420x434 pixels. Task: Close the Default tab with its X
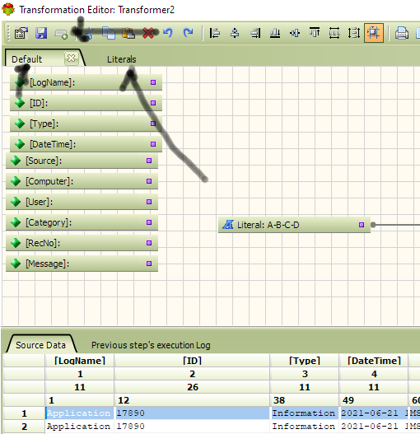coord(71,58)
